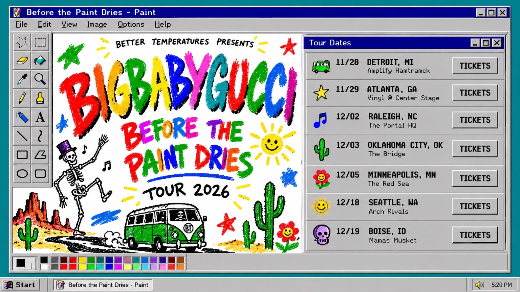Select the Free-Form Select tool
Viewport: 520px width, 292px height.
[x=22, y=42]
